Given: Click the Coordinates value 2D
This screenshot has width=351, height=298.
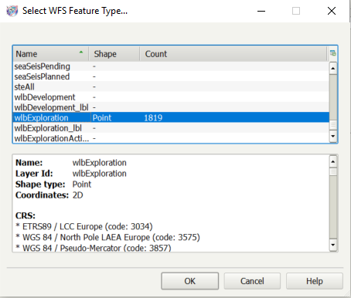Looking at the screenshot, I should click(77, 195).
